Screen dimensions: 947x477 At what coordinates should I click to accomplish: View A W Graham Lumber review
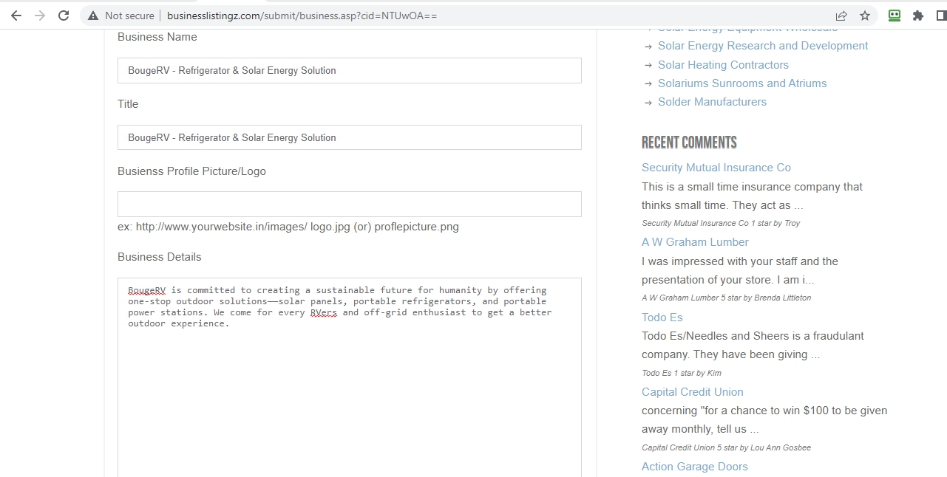point(695,242)
